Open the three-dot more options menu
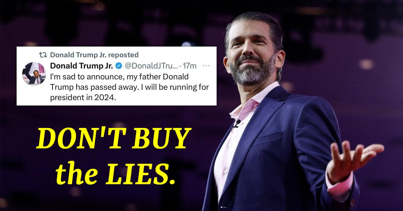 tap(206, 66)
